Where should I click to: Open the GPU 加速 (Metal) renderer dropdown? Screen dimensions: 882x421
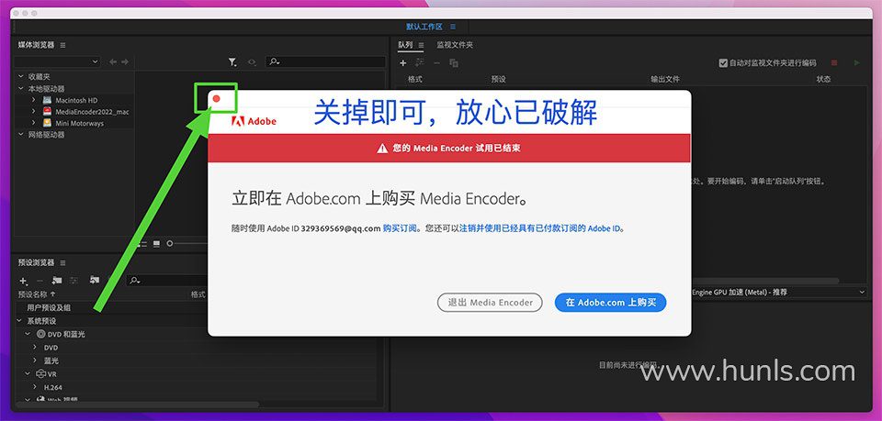tap(778, 293)
